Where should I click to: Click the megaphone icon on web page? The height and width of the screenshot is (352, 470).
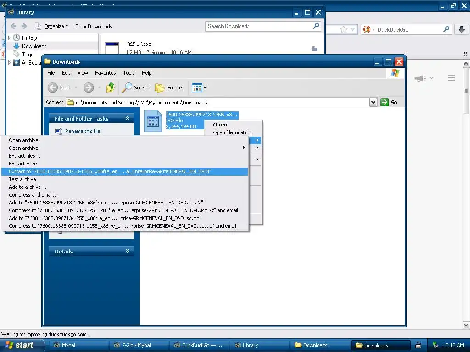click(420, 78)
